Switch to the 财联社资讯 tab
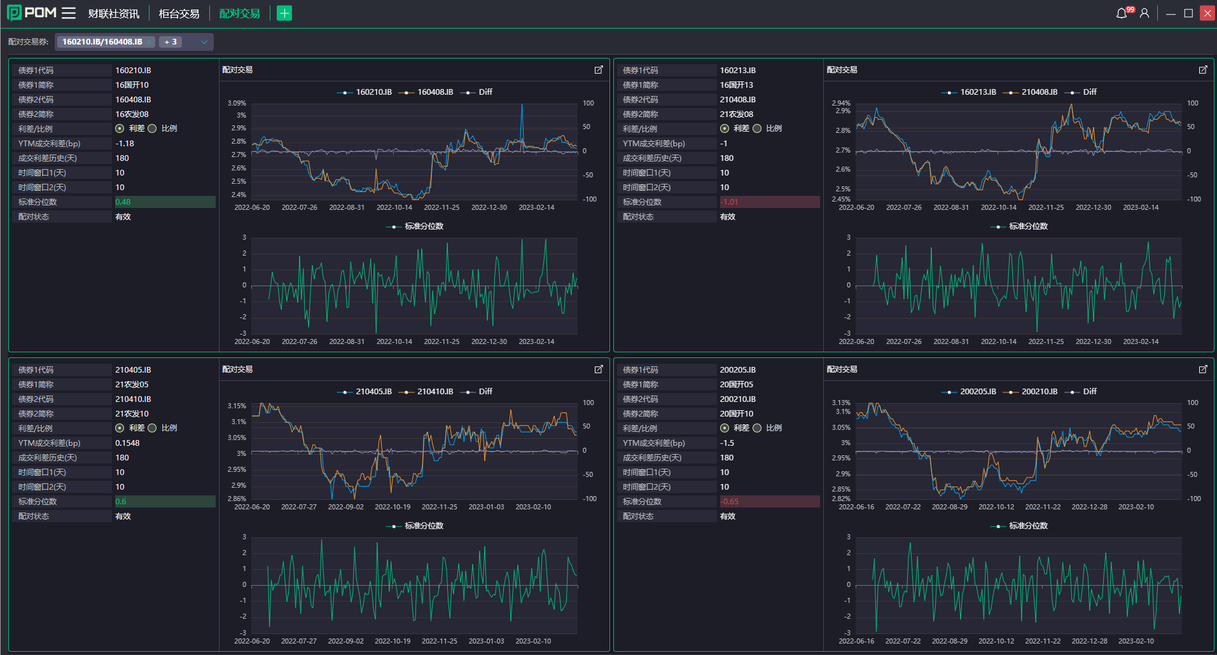The image size is (1217, 655). pos(113,13)
